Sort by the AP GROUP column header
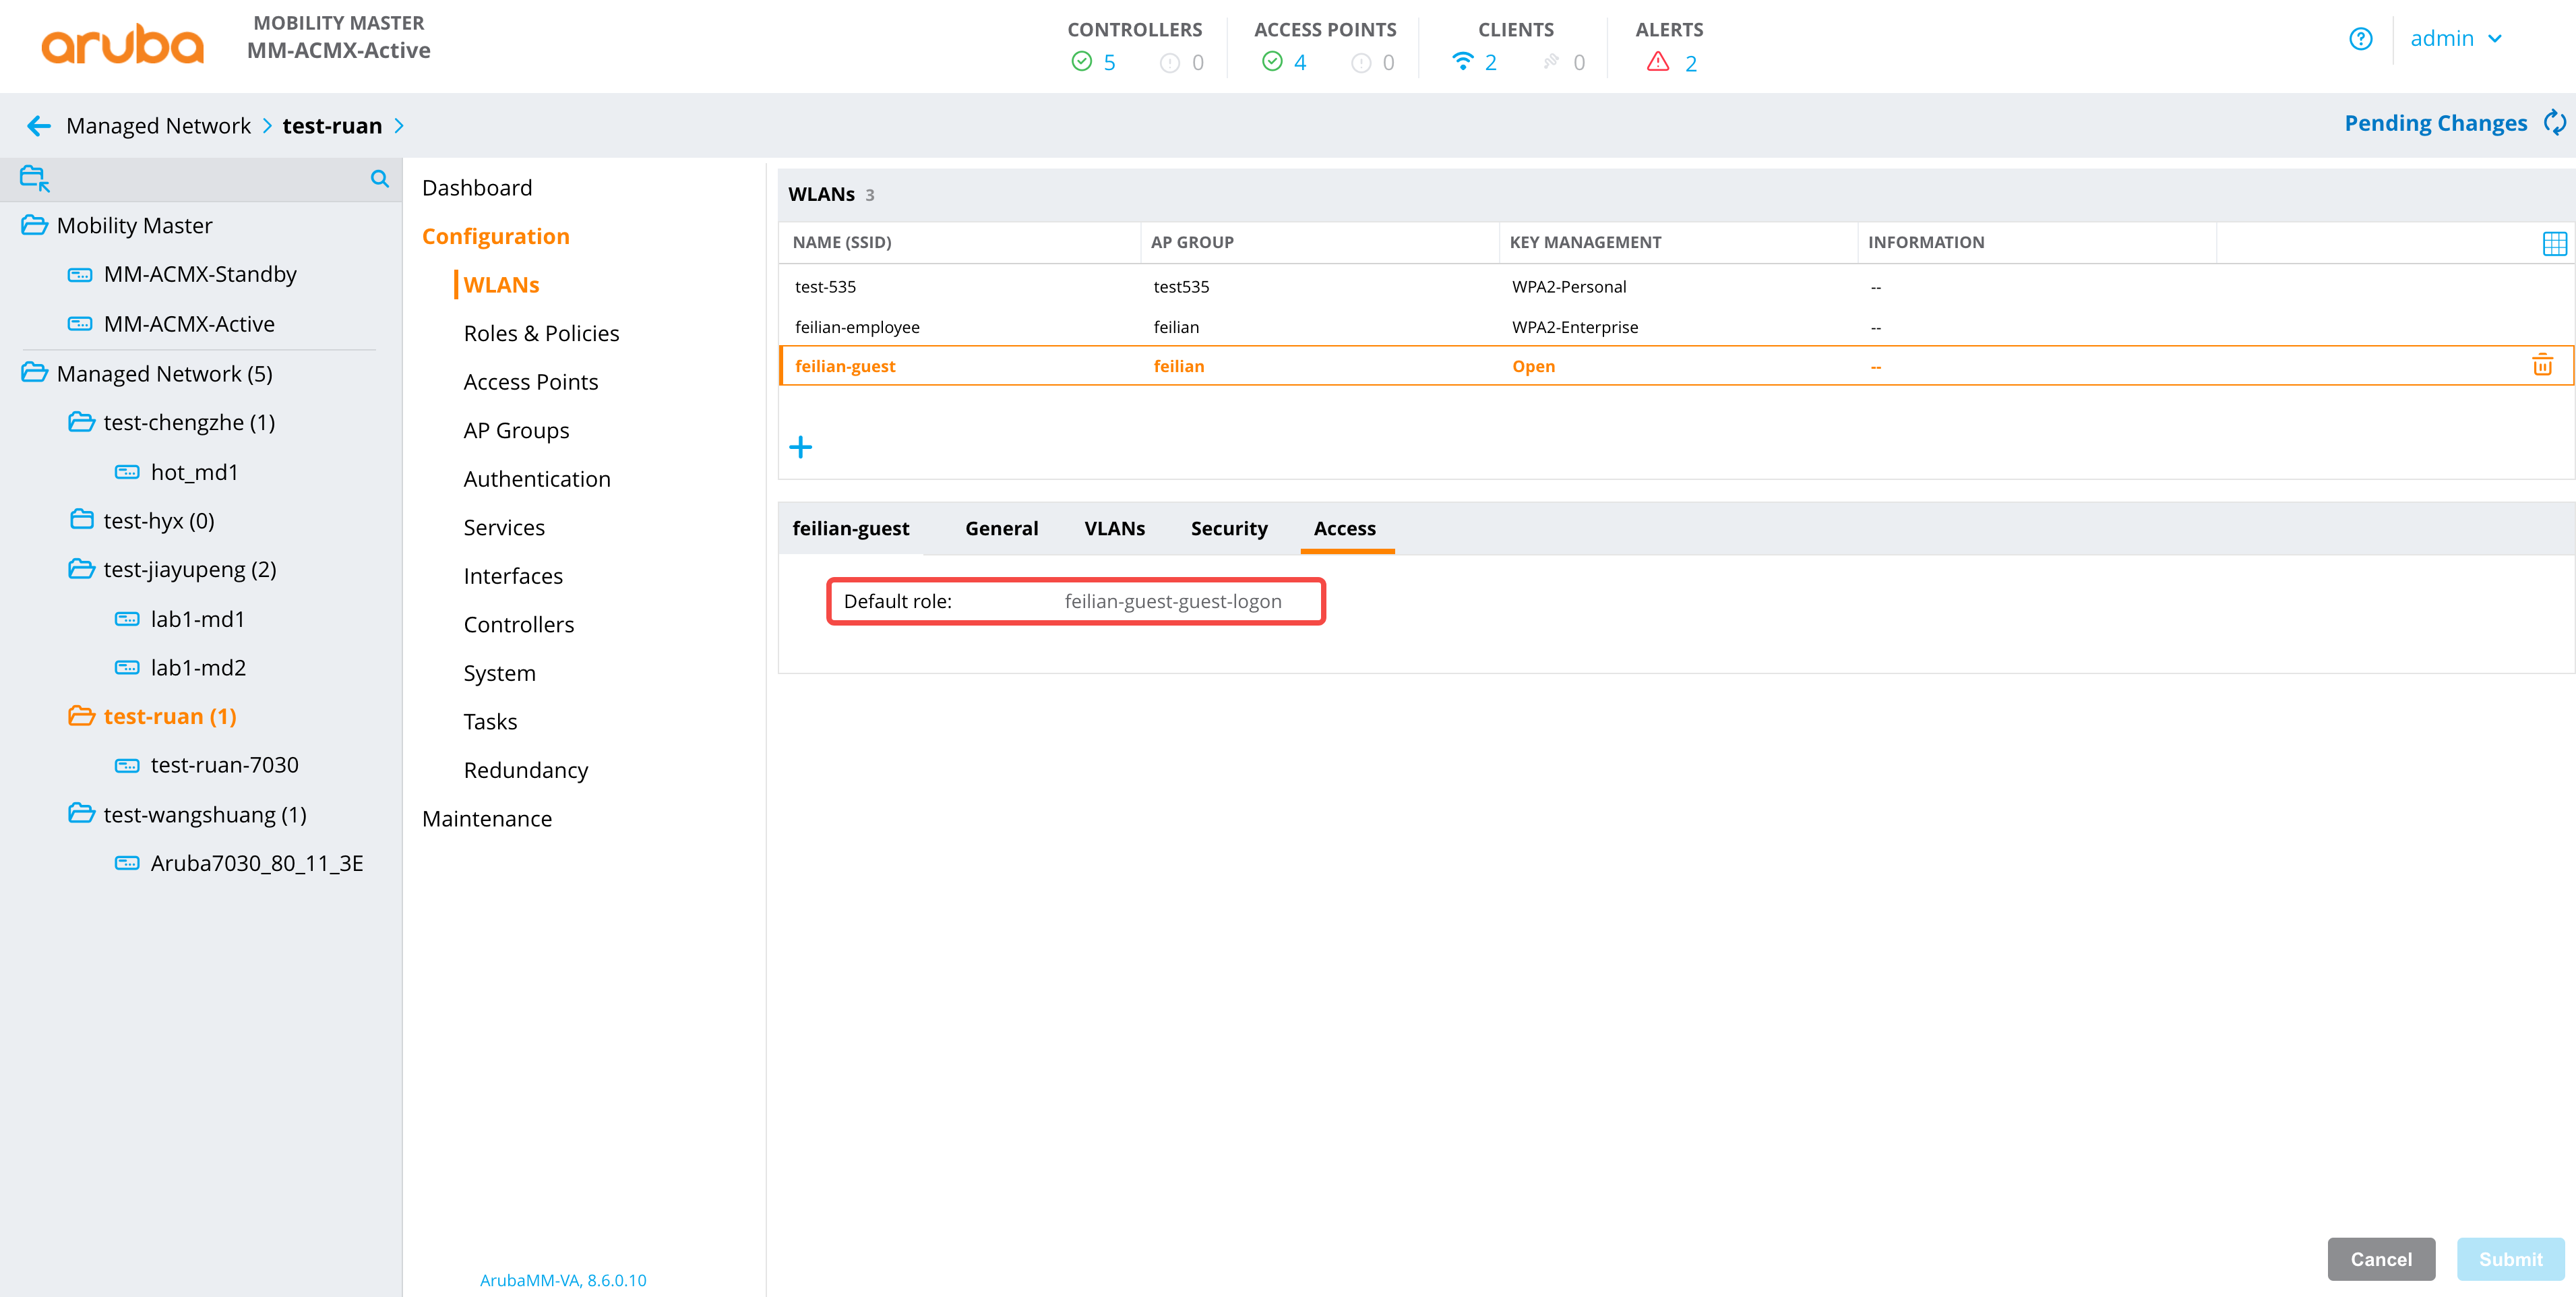This screenshot has width=2576, height=1297. click(1192, 242)
